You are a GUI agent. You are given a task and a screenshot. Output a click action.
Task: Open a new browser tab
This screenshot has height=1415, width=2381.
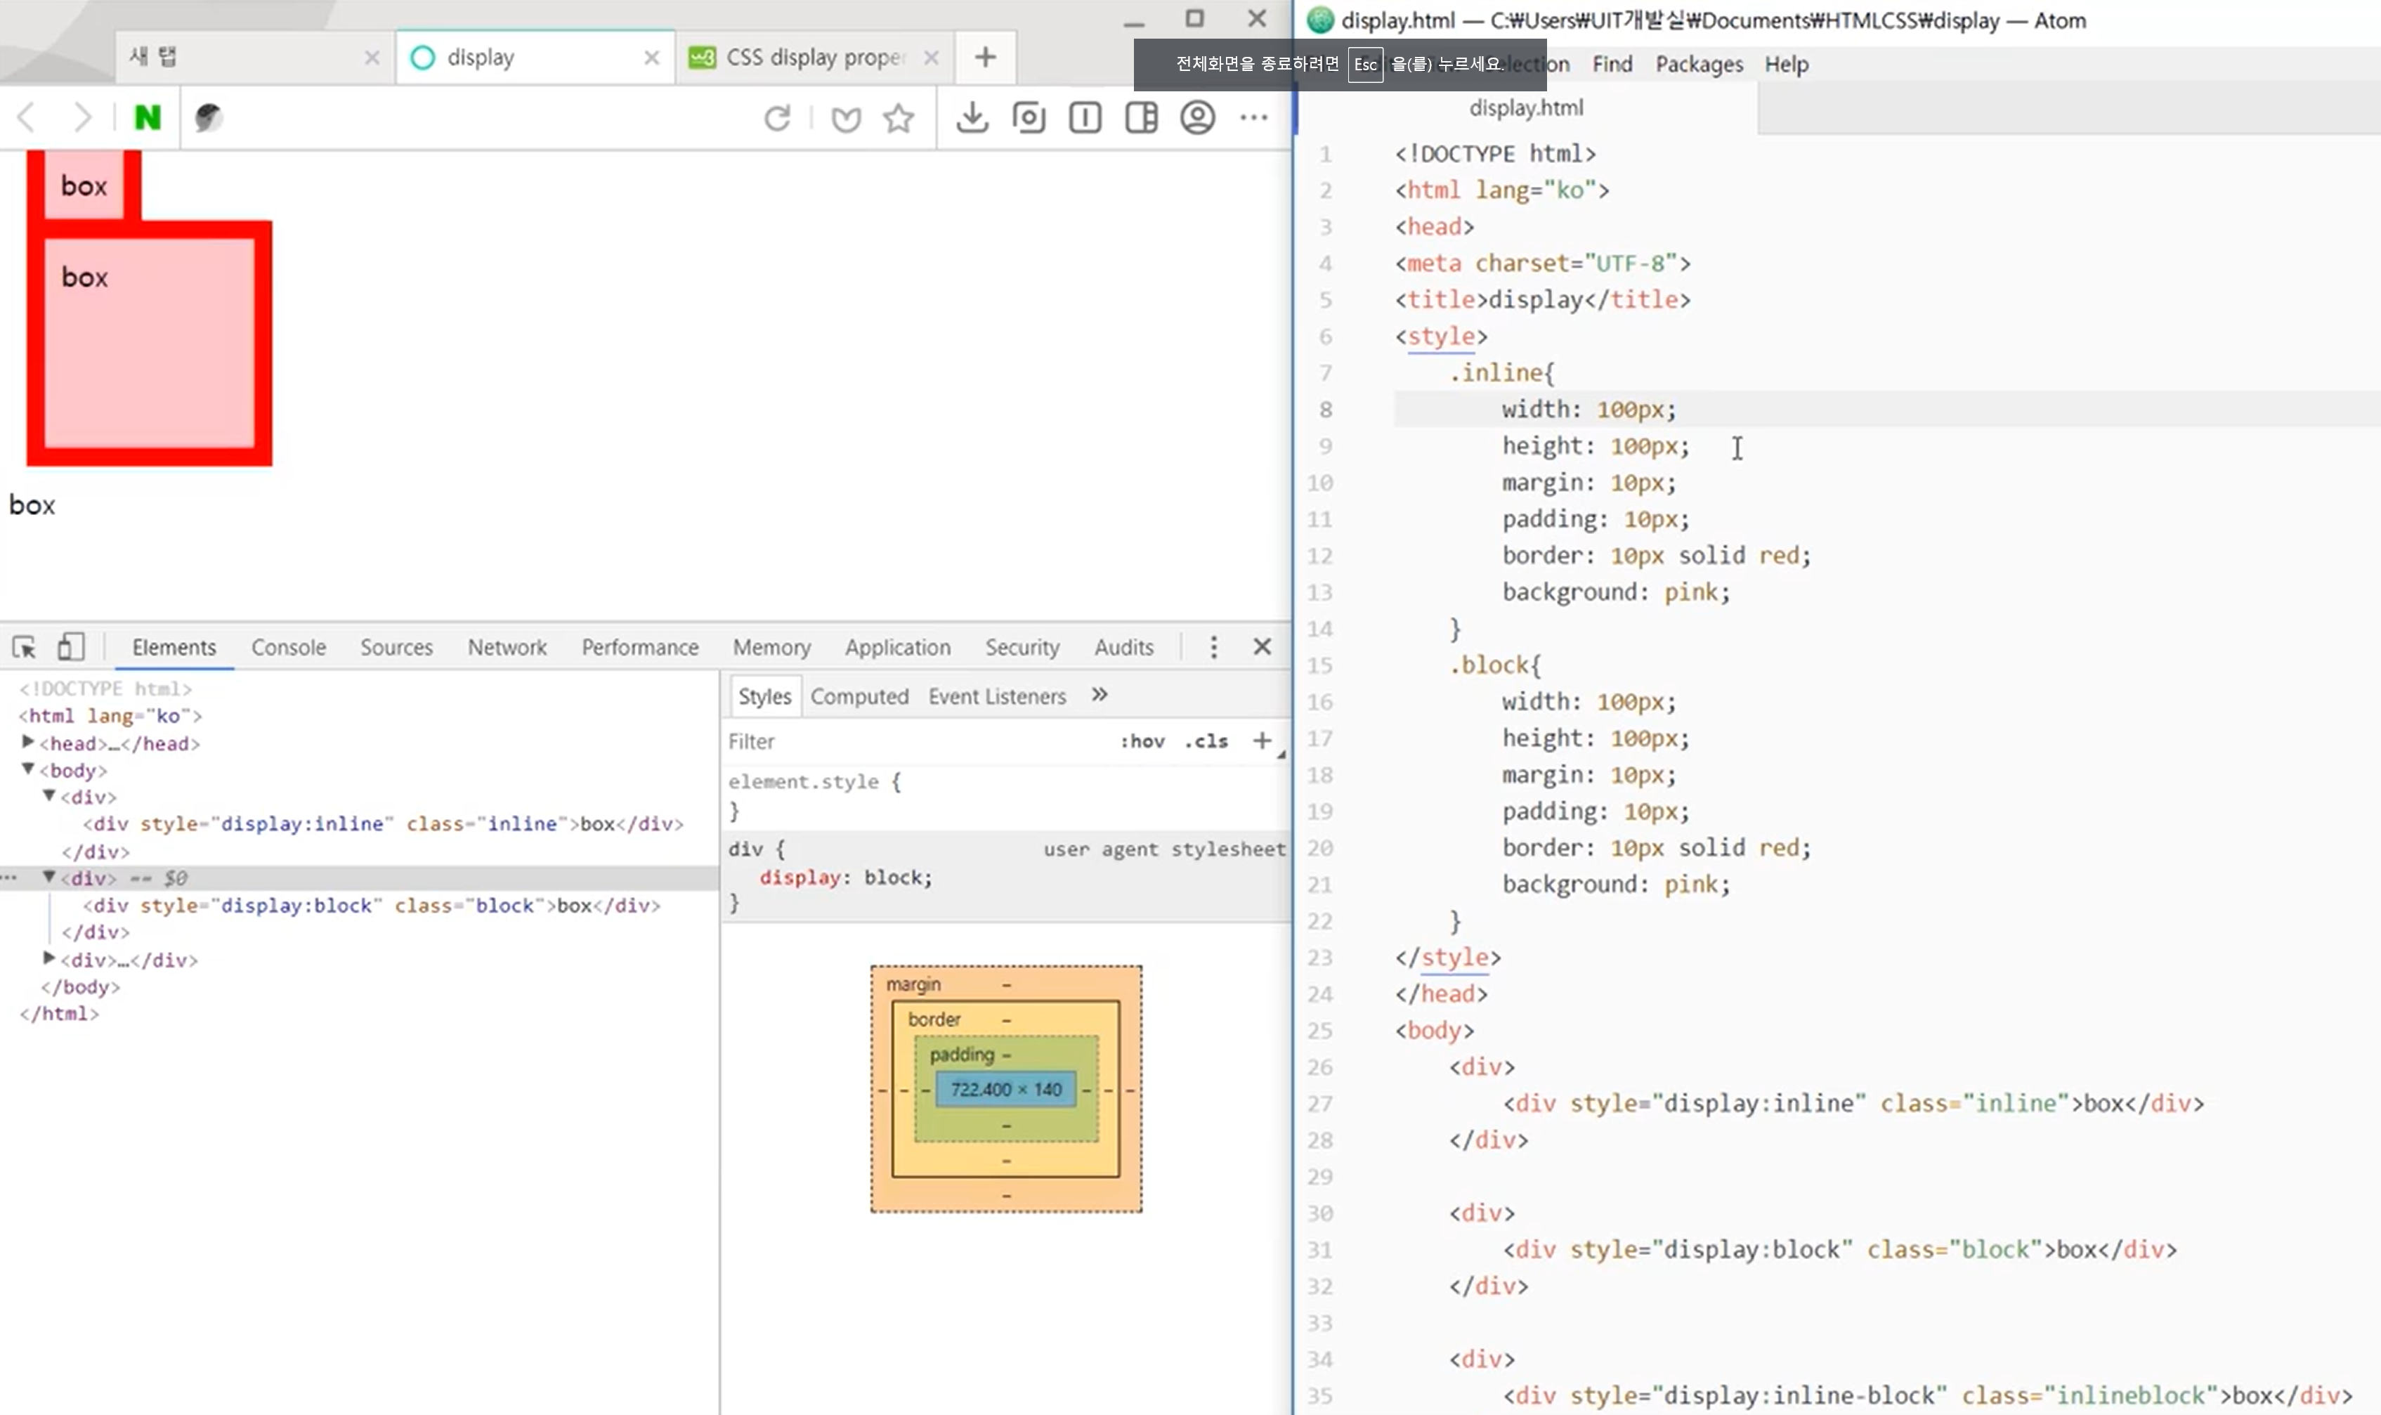pyautogui.click(x=985, y=57)
